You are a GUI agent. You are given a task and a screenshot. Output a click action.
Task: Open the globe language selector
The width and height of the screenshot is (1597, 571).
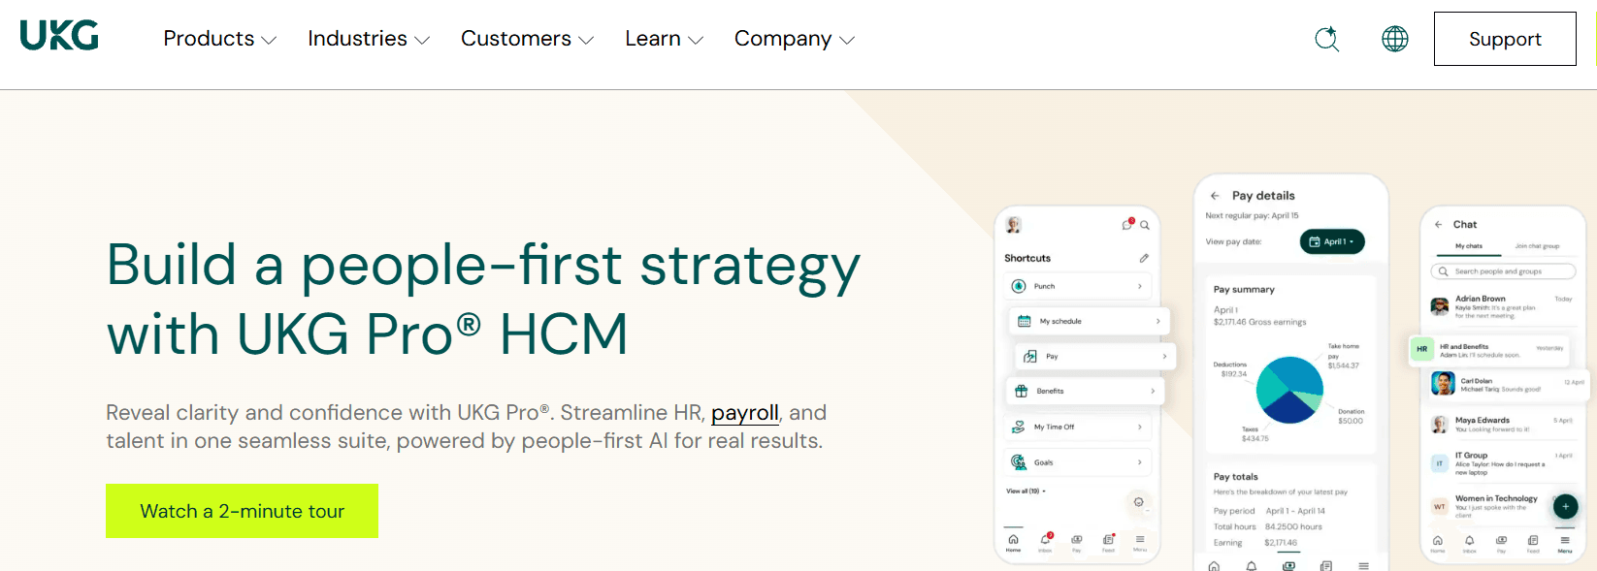[1395, 39]
